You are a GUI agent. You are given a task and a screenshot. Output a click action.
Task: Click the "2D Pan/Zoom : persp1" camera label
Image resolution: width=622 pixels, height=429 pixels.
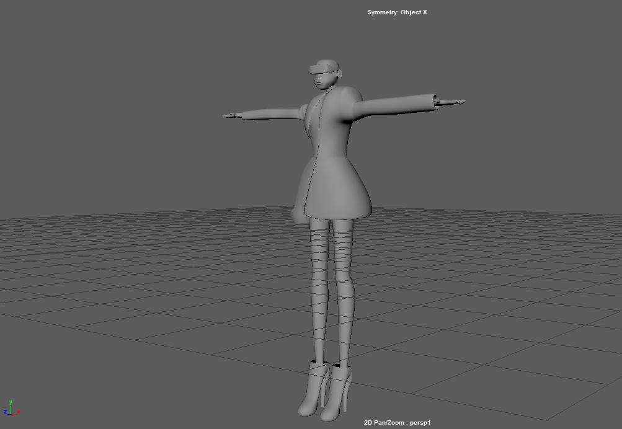[397, 423]
